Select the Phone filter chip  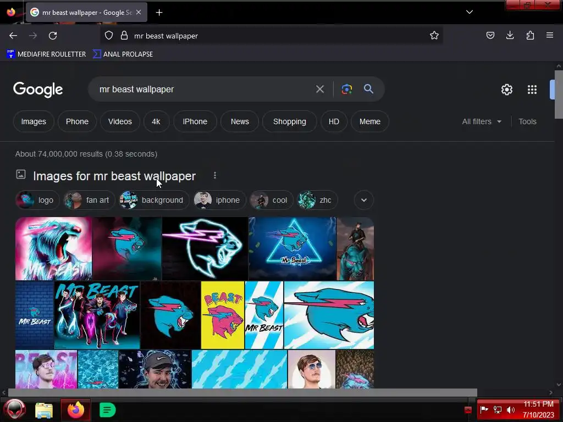(77, 121)
